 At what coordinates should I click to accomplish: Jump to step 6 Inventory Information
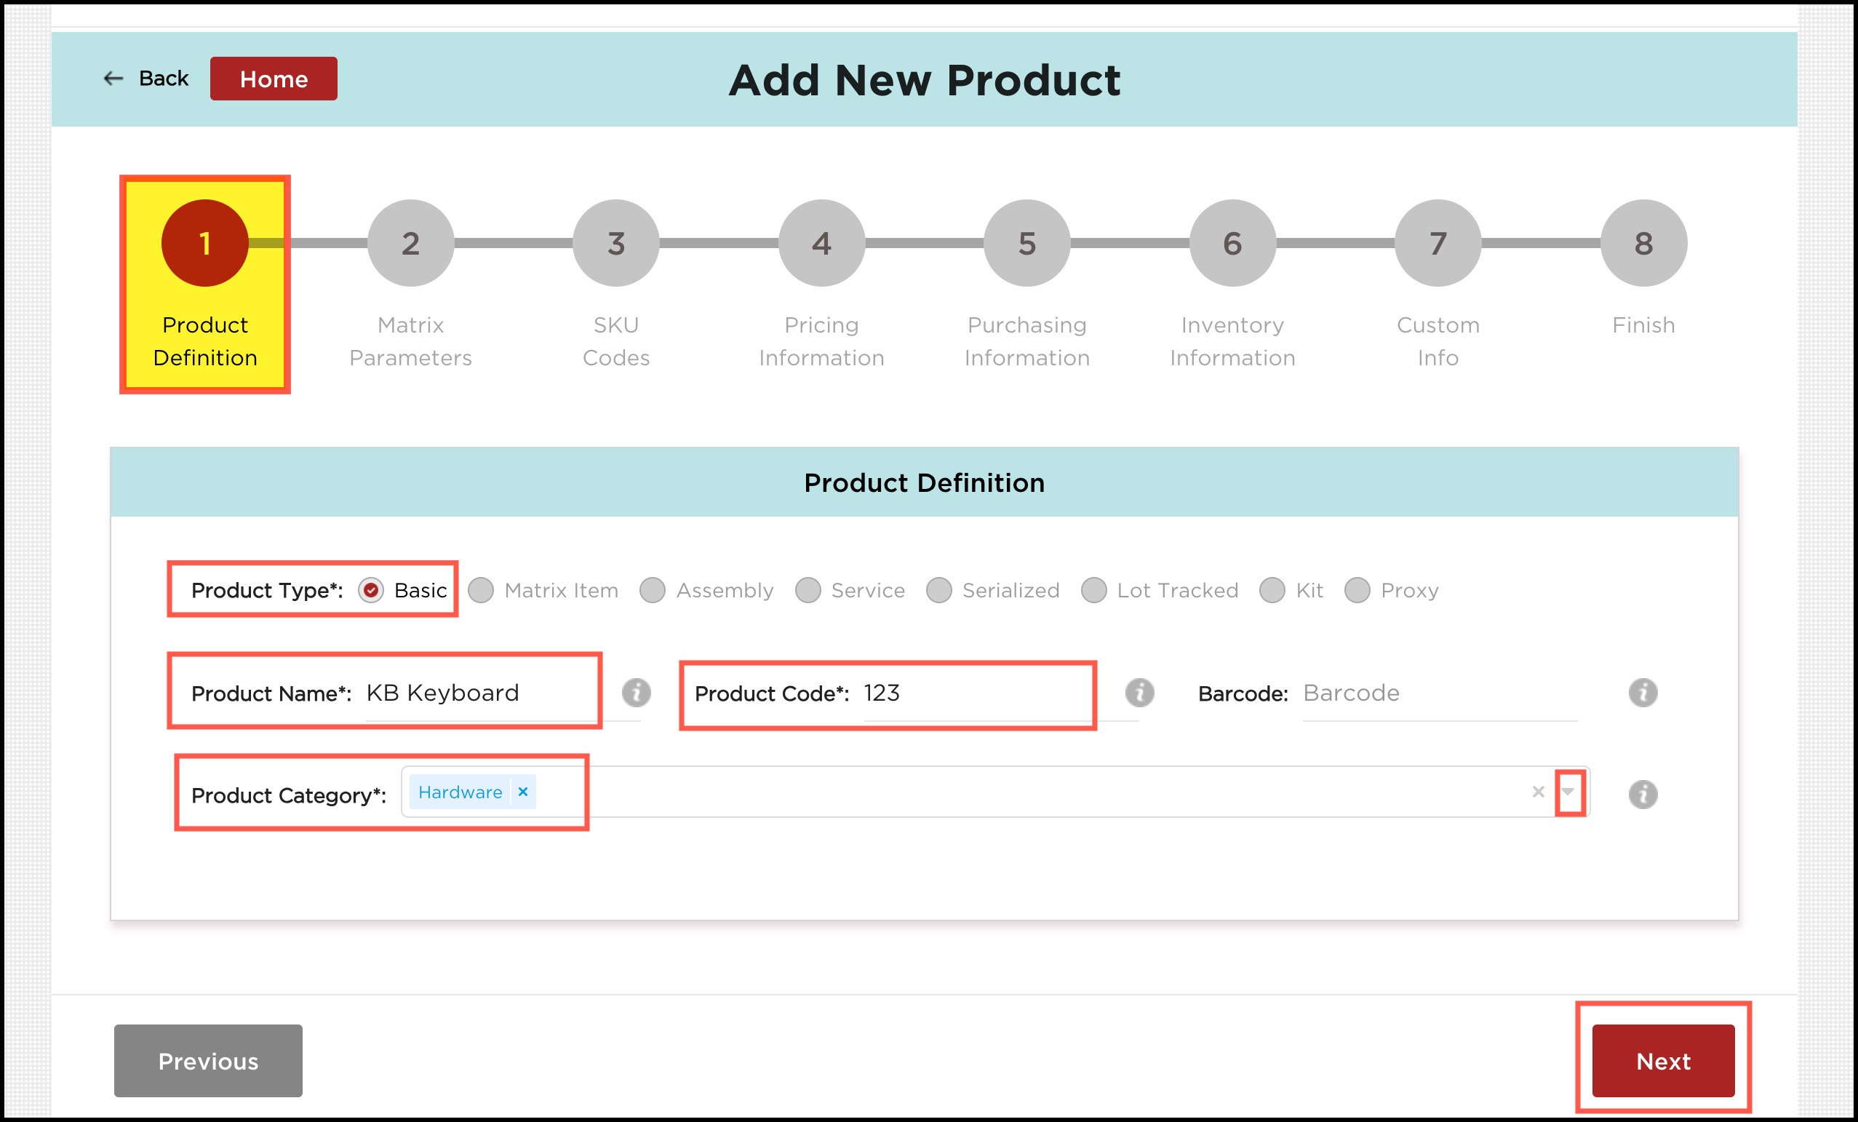pyautogui.click(x=1232, y=243)
